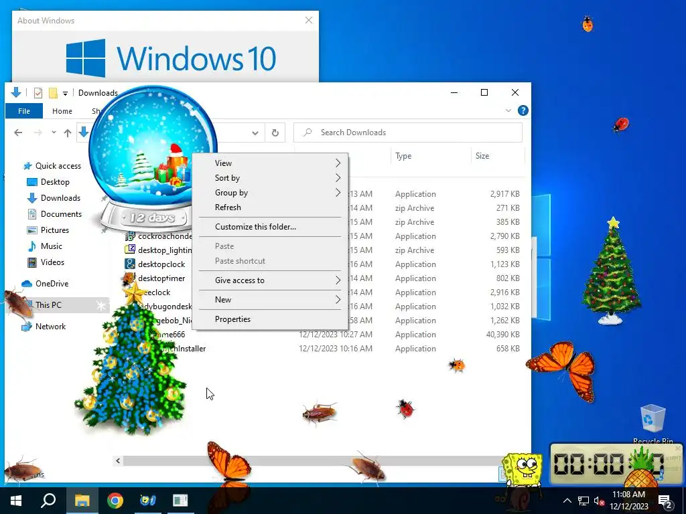686x514 pixels.
Task: Click the 40,390 KB size cell
Action: click(502, 335)
